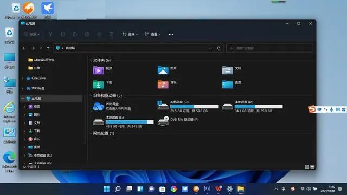Select the DVD RW 驱动器 (F:) icon
The image size is (347, 195).
pyautogui.click(x=163, y=121)
